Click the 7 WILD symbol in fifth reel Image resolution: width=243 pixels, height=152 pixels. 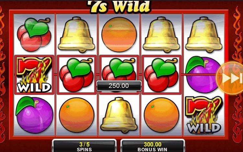click(x=204, y=115)
